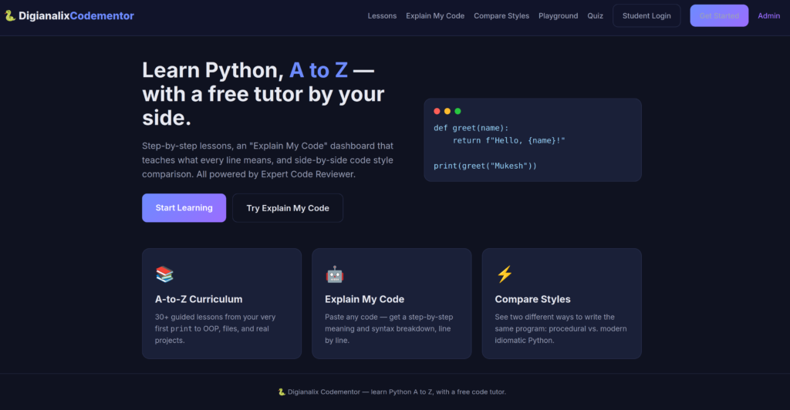790x410 pixels.
Task: Click the yellow dot in code window
Action: click(447, 111)
